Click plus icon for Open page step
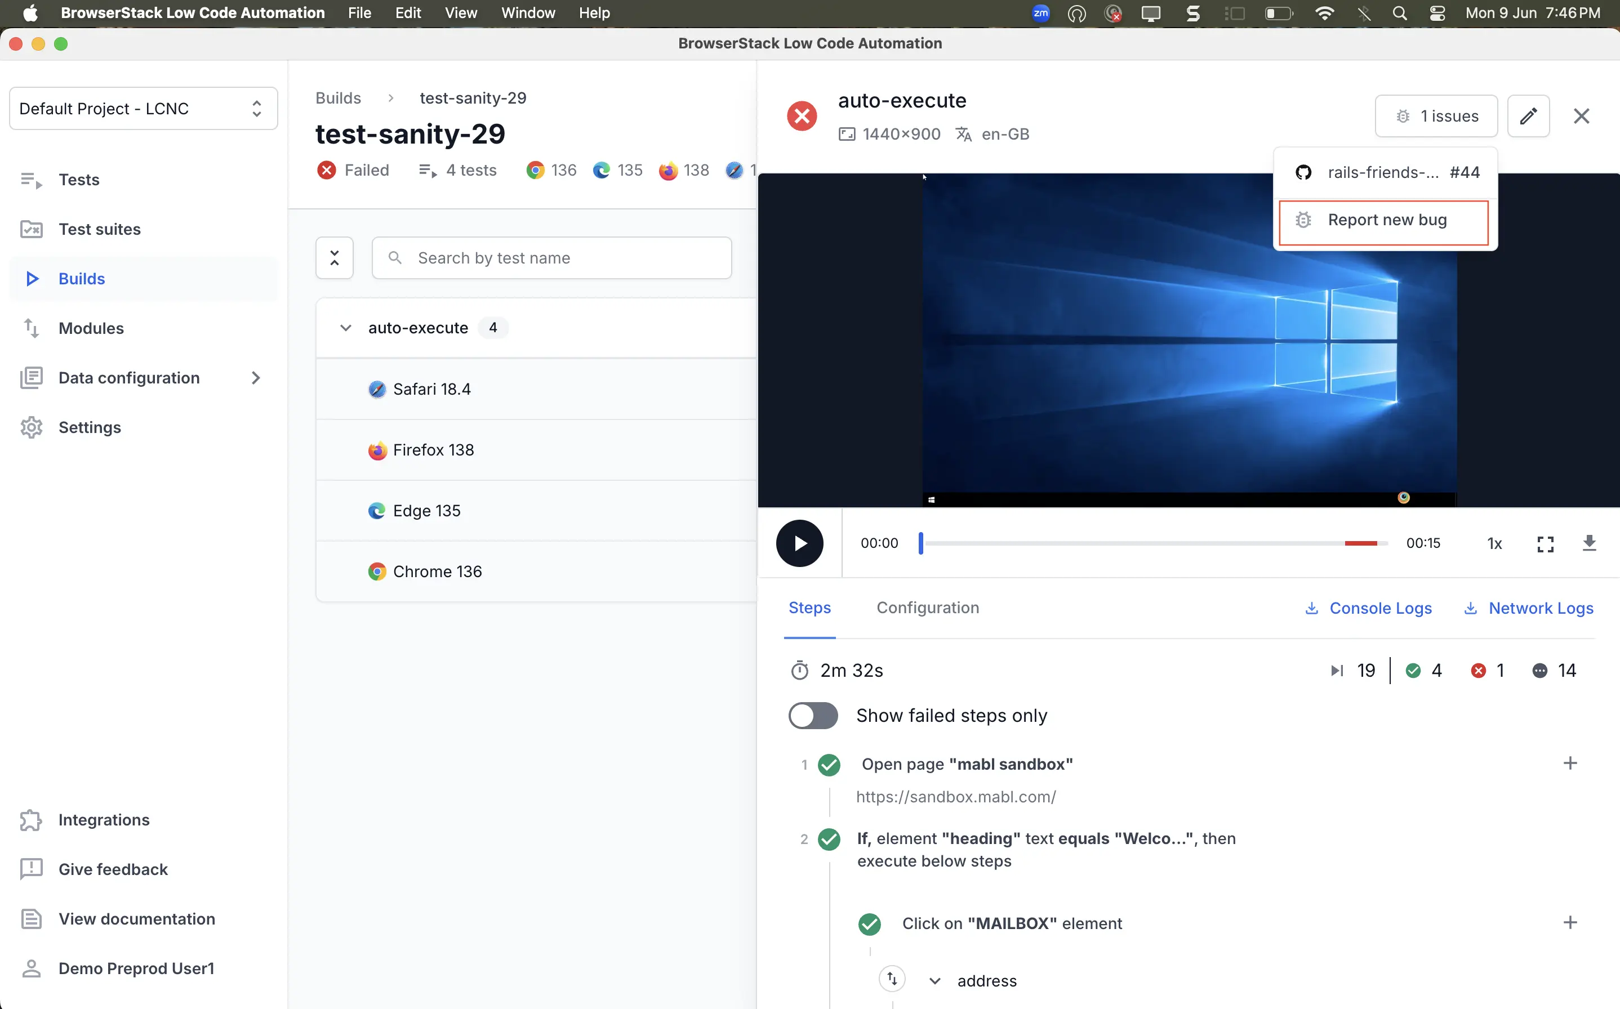The width and height of the screenshot is (1620, 1009). 1570,764
